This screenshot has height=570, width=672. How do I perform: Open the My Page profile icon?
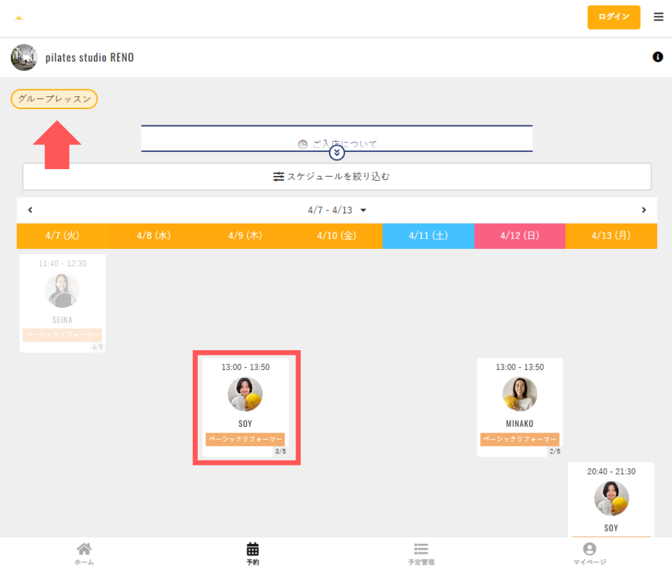[x=590, y=552]
